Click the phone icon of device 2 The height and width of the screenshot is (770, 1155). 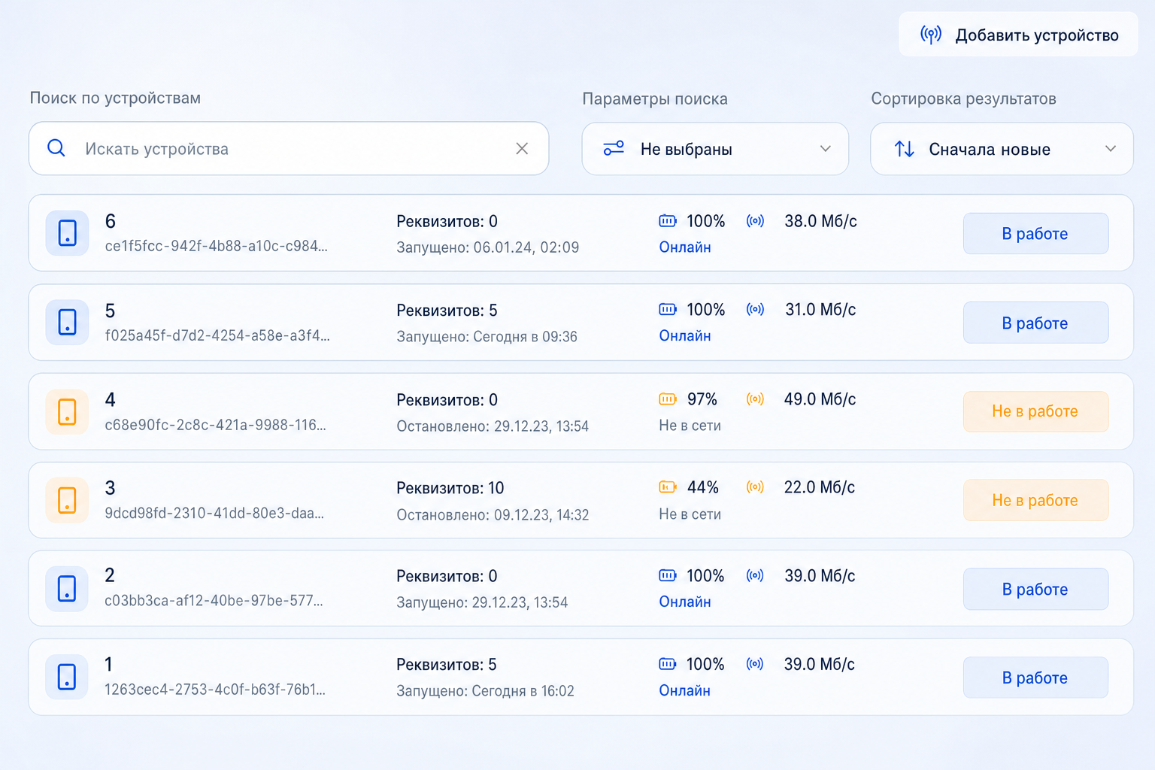click(67, 589)
